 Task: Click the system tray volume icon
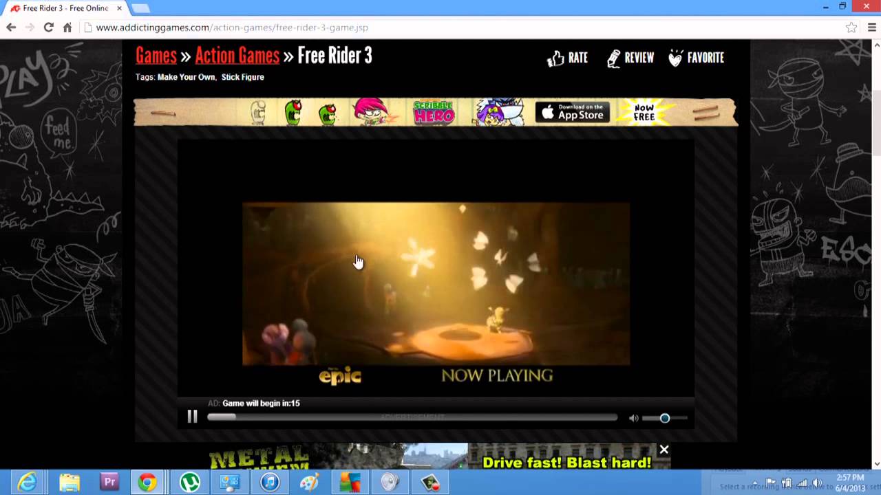point(816,483)
